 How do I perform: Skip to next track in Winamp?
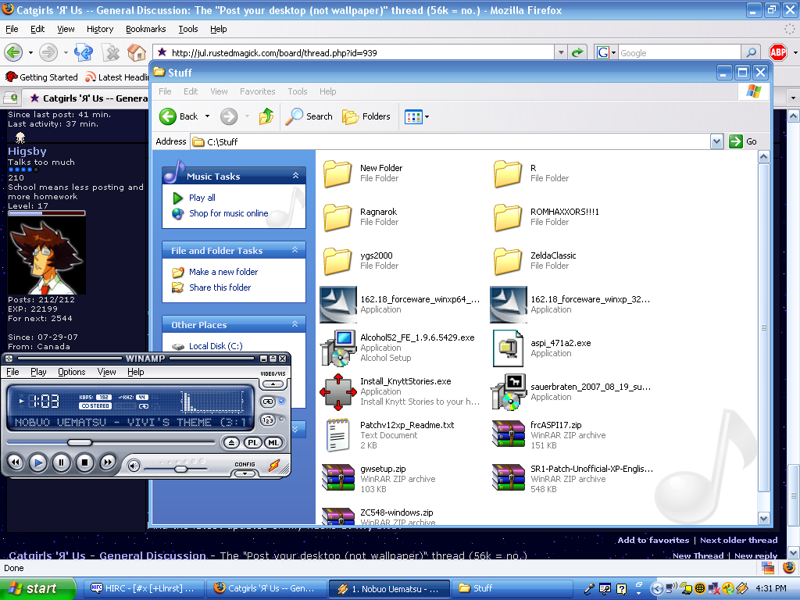coord(108,462)
